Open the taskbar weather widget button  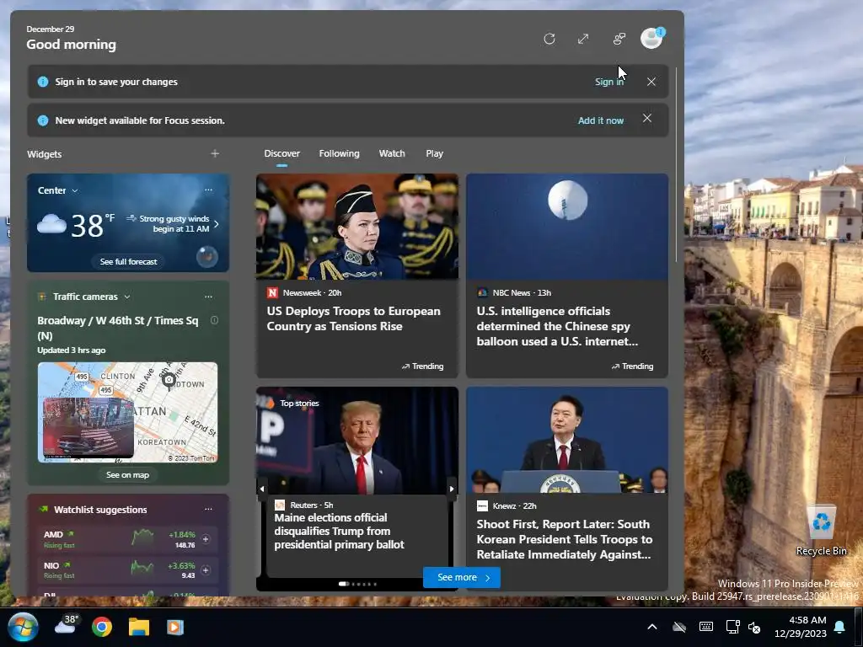[66, 626]
